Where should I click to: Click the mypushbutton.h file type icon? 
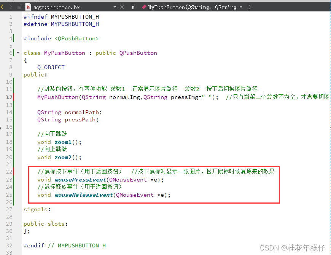tap(28, 7)
